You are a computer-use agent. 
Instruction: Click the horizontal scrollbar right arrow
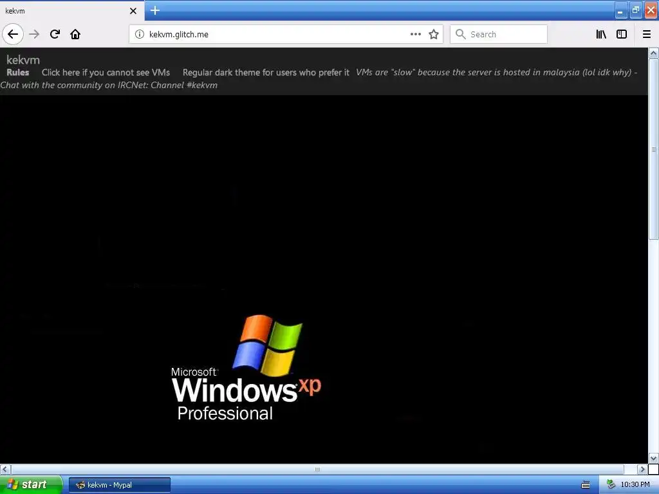(x=642, y=469)
